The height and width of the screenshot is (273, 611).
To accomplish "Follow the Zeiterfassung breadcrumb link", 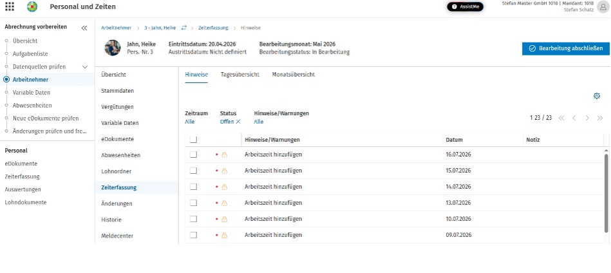I will (213, 28).
